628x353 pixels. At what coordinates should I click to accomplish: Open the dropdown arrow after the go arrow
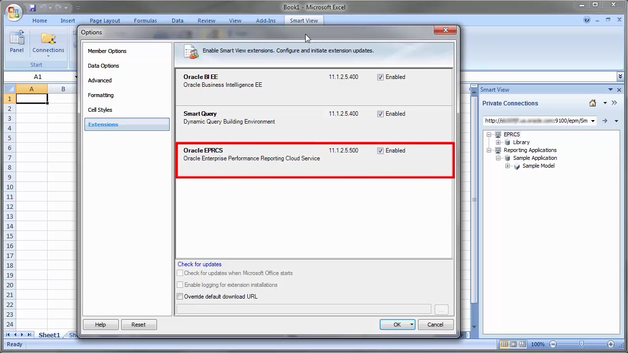coord(616,121)
